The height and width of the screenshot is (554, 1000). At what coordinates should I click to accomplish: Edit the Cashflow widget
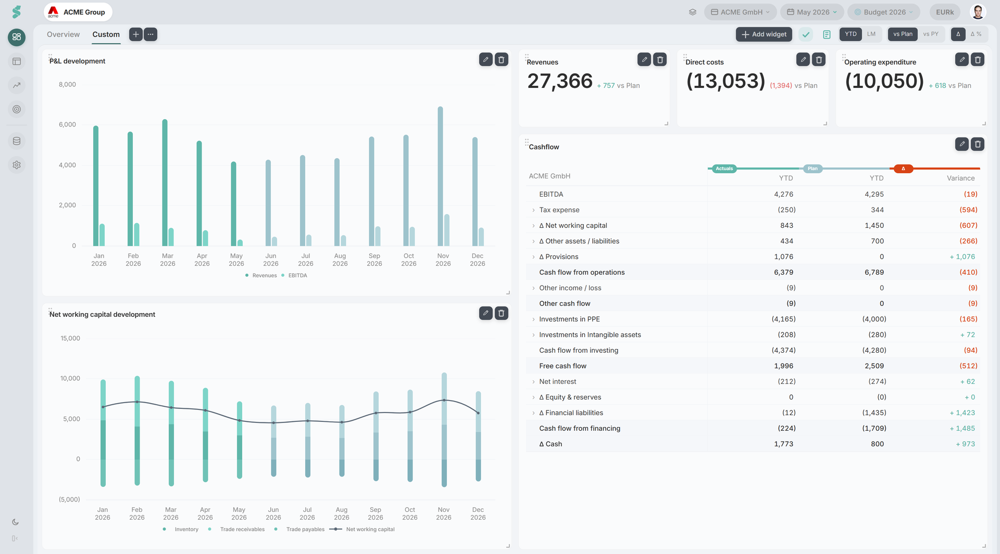point(962,144)
